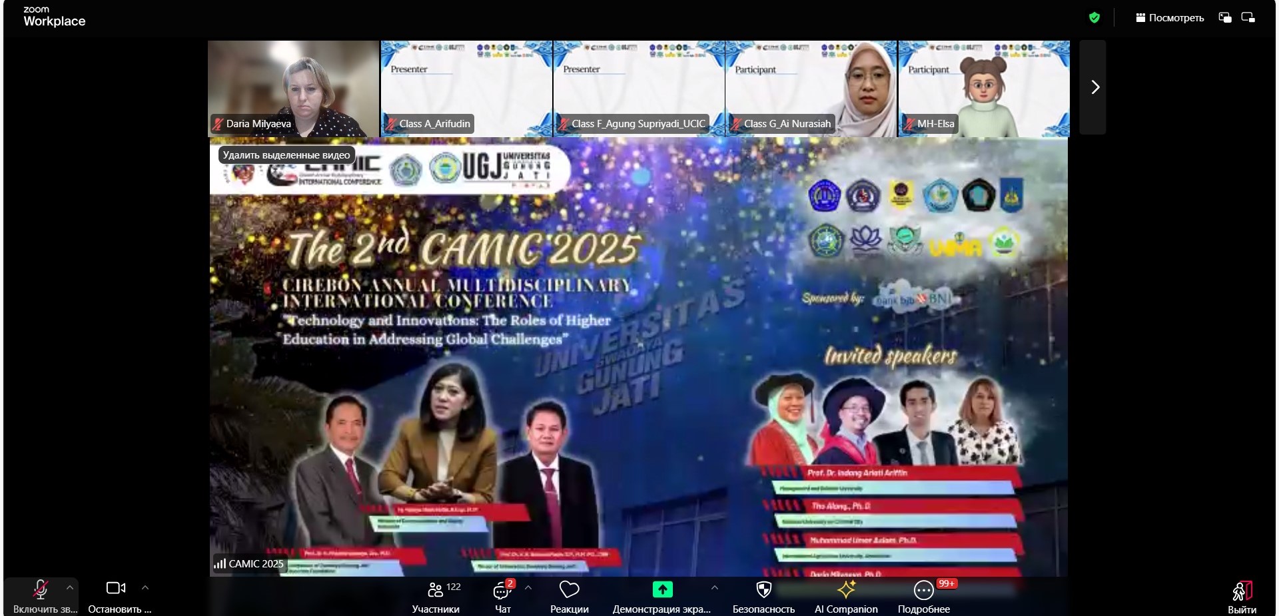
Task: Click the green screen share button
Action: [661, 590]
